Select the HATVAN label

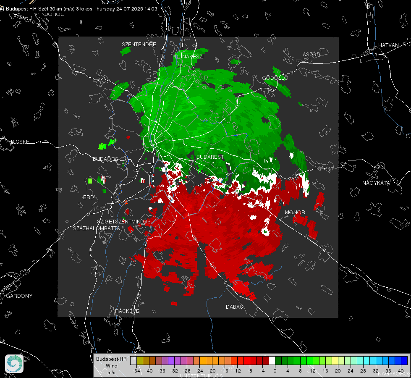click(x=388, y=45)
